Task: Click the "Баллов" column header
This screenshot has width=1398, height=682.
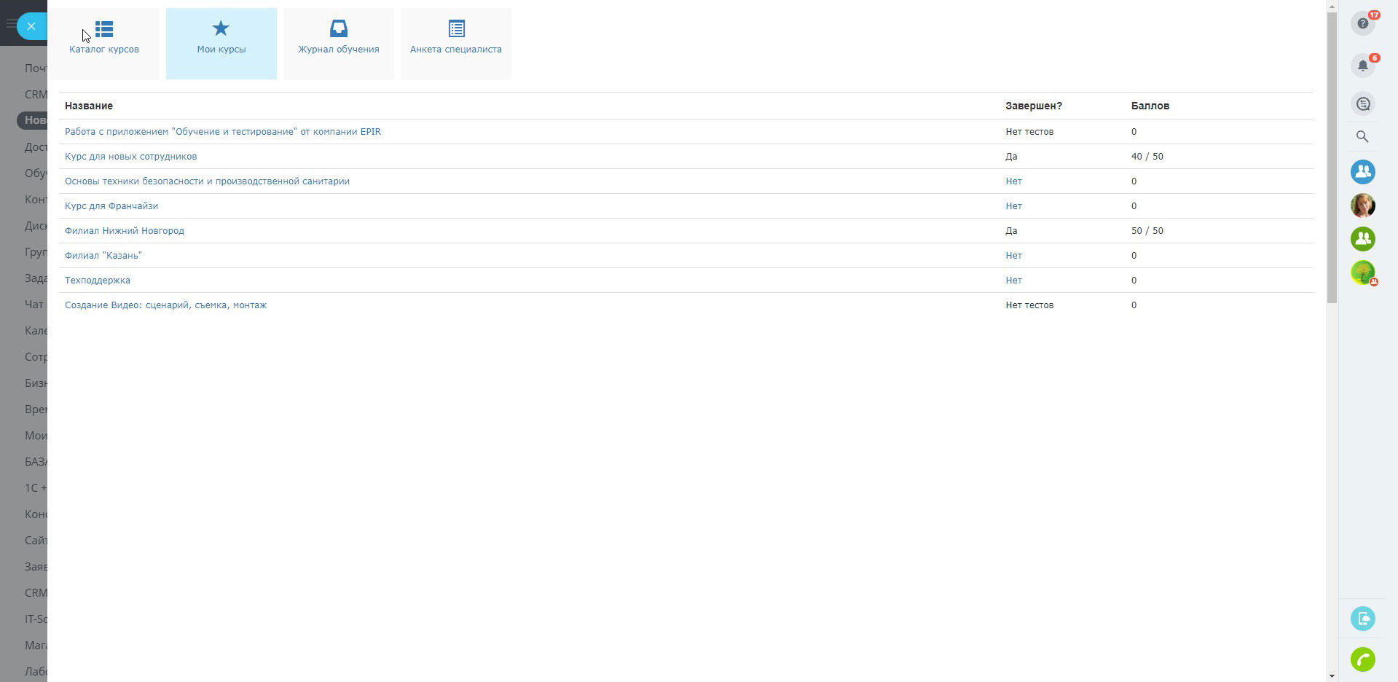Action: click(x=1150, y=106)
